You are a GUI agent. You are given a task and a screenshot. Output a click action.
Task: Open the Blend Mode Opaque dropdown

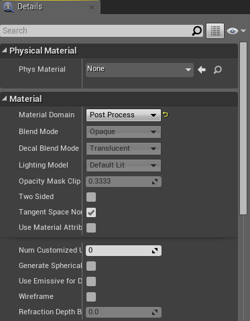tap(123, 132)
